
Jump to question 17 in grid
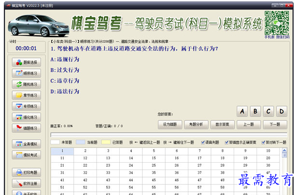tap(199, 158)
